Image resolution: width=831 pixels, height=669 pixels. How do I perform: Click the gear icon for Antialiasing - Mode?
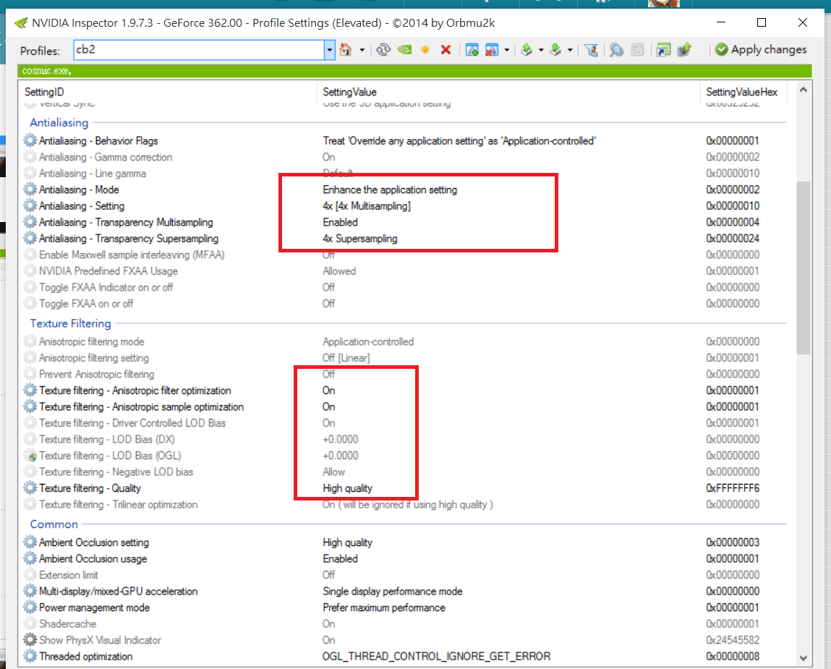point(30,189)
